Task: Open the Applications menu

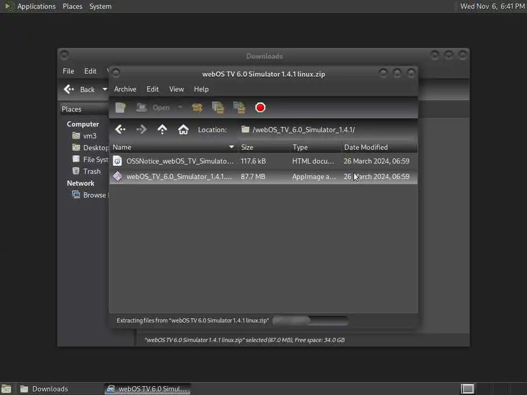Action: 30,6
